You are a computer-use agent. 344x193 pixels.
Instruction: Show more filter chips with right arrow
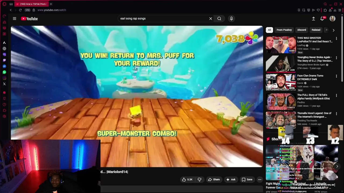(334, 30)
